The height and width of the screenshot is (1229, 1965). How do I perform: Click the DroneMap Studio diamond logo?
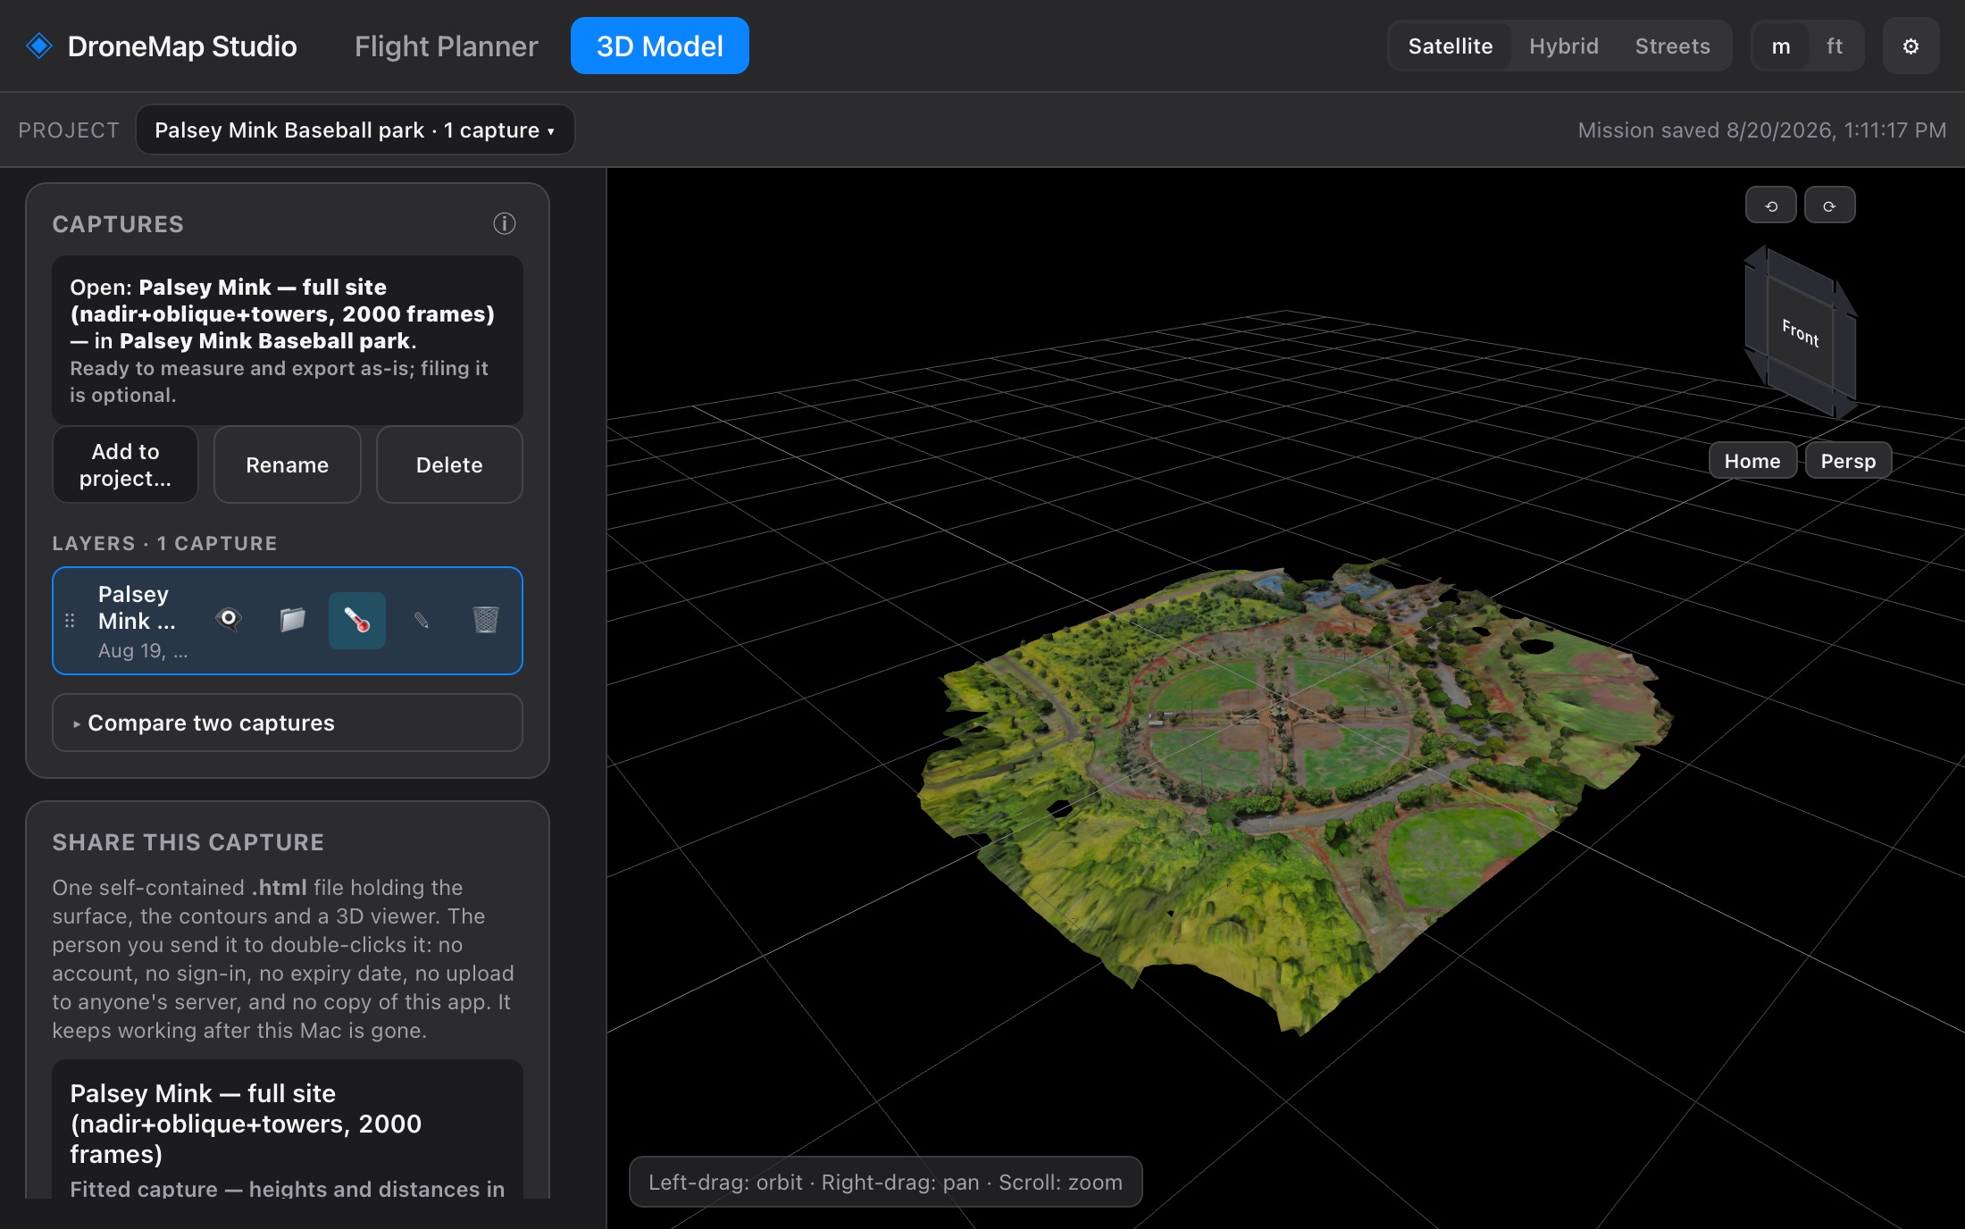coord(39,46)
